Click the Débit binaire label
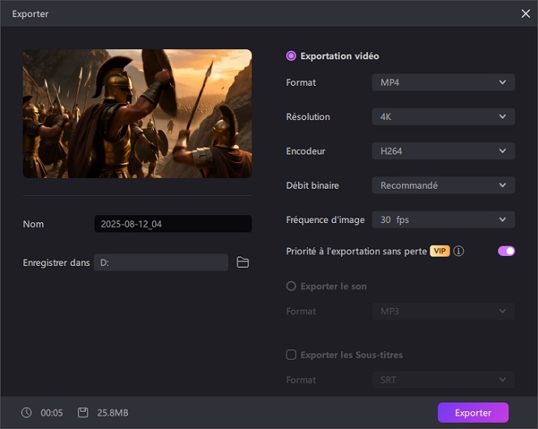This screenshot has width=538, height=429. tap(312, 186)
